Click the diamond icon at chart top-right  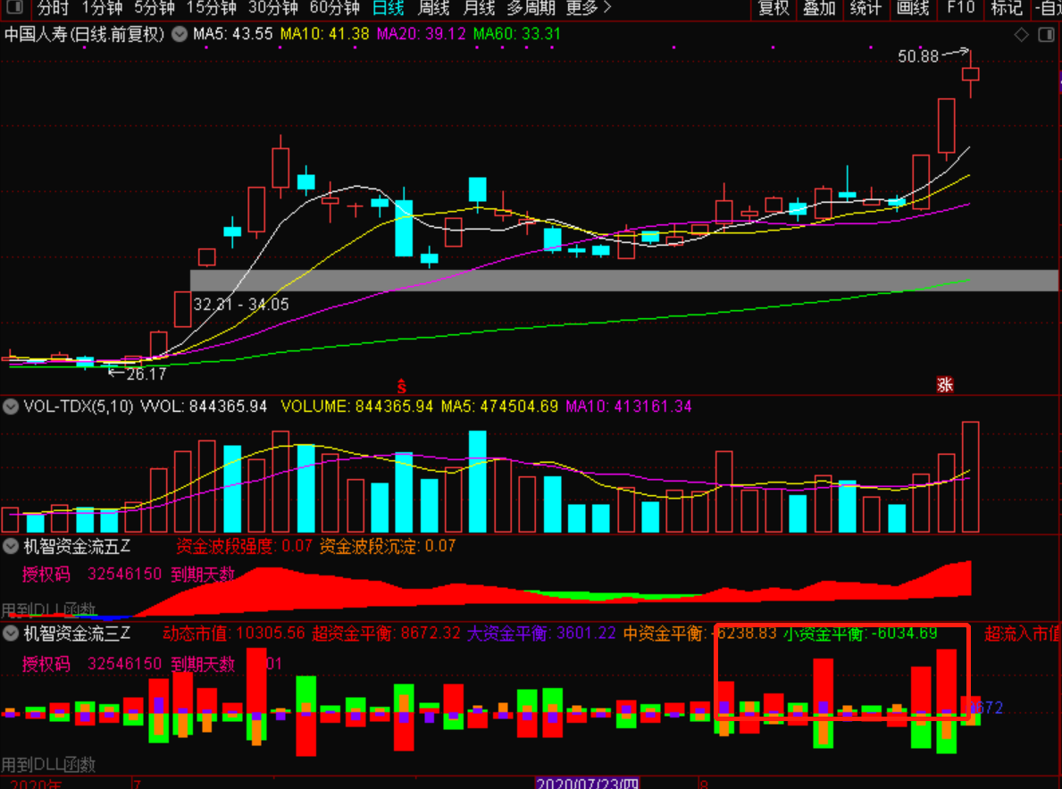(1021, 35)
